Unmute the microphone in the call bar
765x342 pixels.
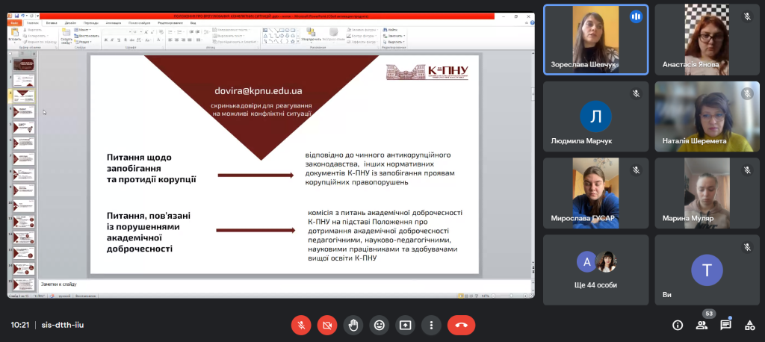tap(300, 325)
